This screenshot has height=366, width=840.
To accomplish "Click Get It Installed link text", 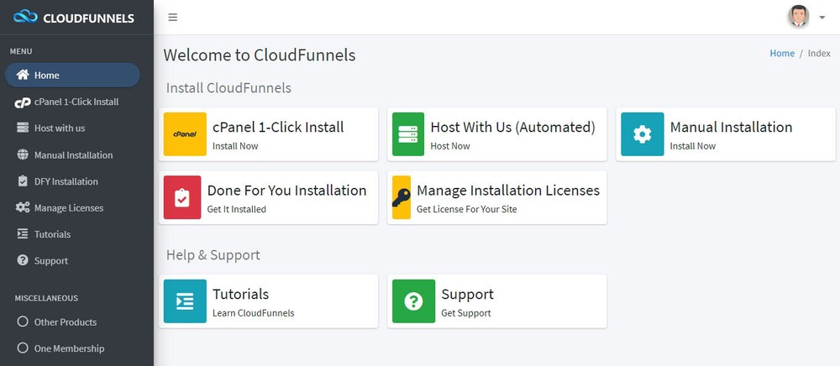I will pos(236,209).
